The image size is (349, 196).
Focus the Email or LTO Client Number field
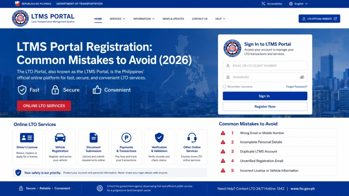click(265, 66)
